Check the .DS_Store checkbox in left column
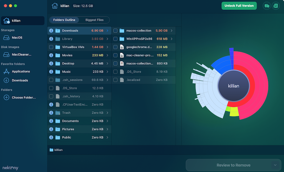The image size is (284, 172). pos(51,88)
